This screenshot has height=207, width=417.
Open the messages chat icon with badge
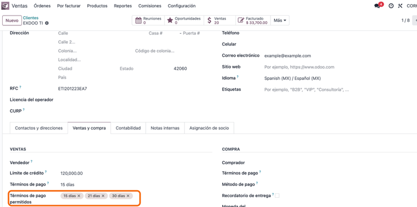[378, 5]
